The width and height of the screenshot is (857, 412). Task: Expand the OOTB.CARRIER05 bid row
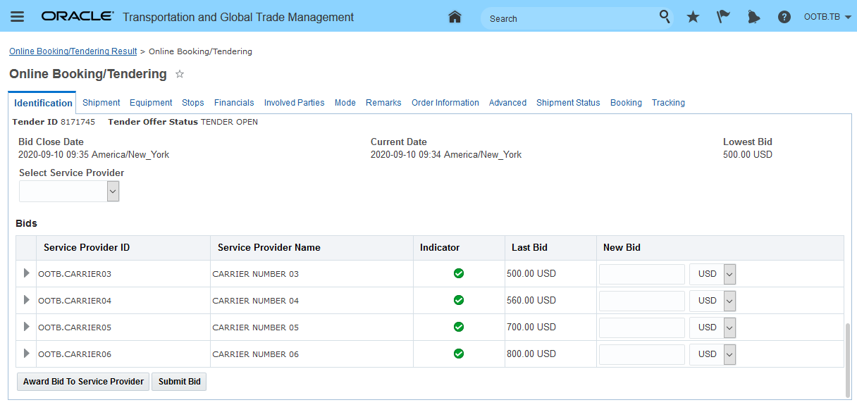click(27, 327)
